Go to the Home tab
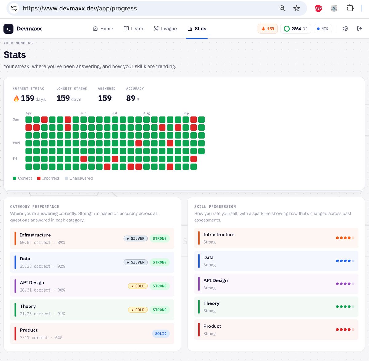 (103, 29)
